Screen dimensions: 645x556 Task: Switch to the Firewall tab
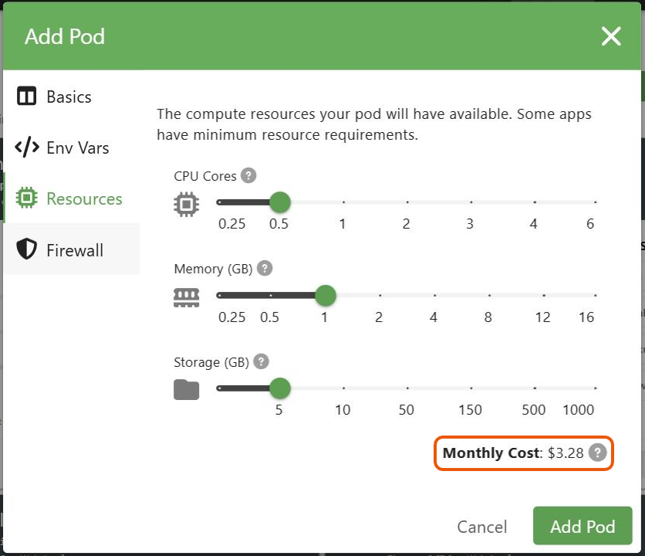(72, 249)
